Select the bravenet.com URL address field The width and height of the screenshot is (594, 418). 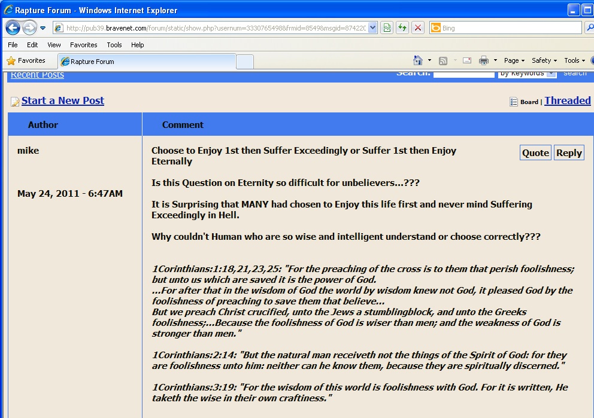216,28
